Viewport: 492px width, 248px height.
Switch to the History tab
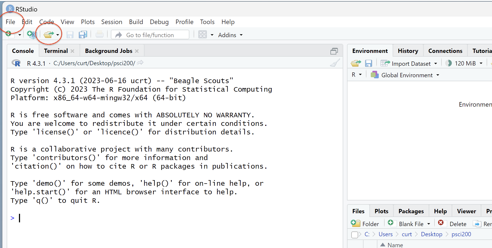coord(408,51)
